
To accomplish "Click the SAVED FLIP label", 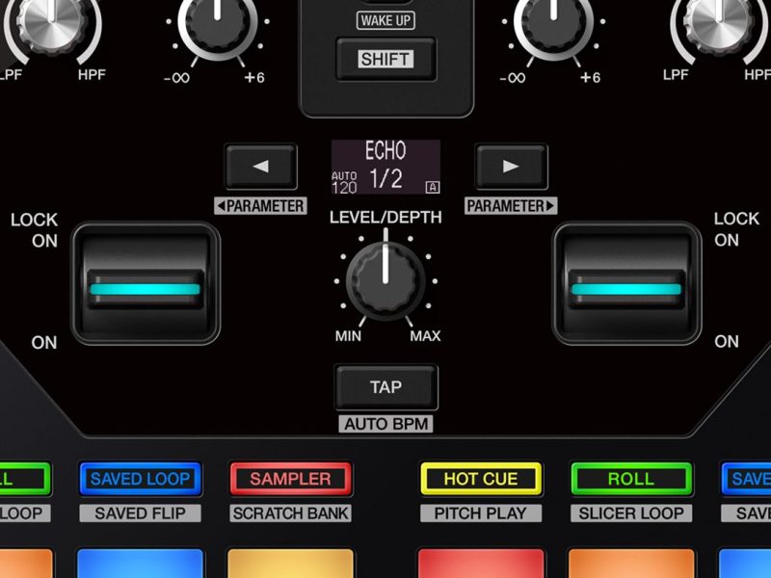I will [x=140, y=513].
